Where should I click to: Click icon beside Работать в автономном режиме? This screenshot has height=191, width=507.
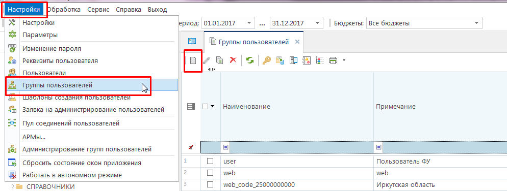click(12, 175)
